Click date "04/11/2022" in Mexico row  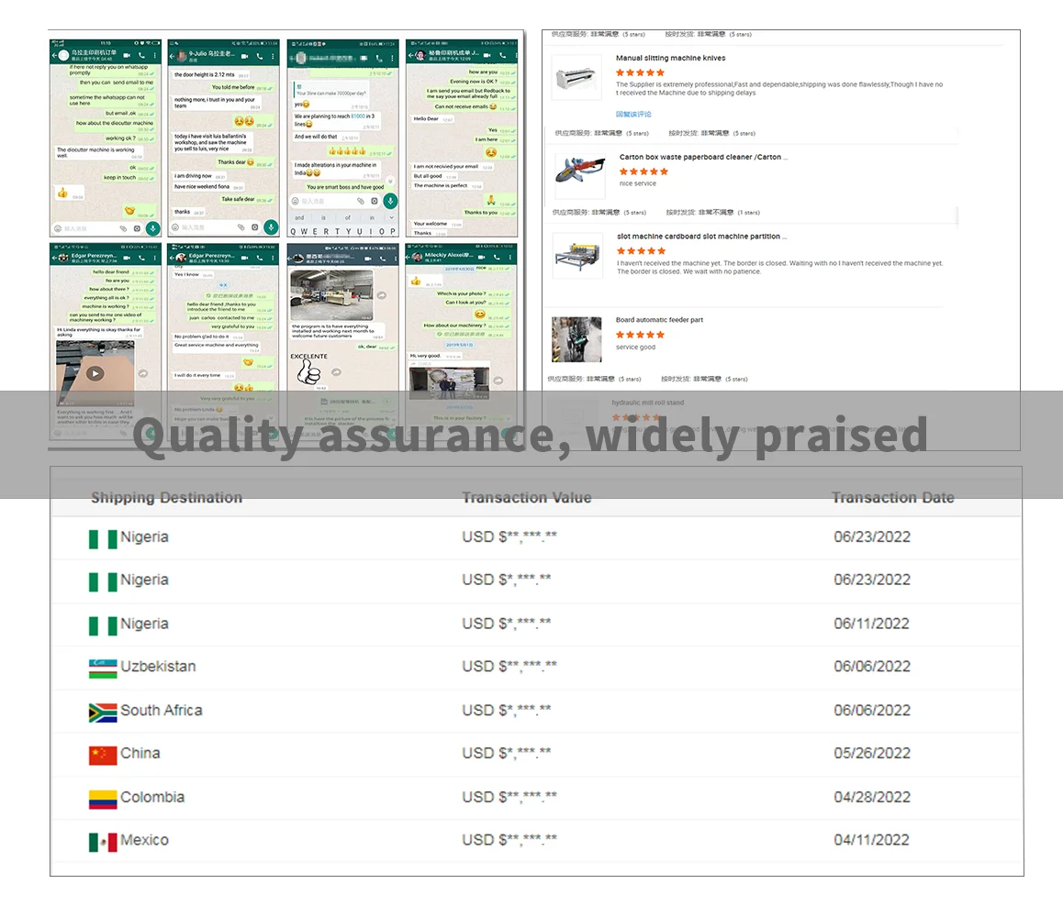(871, 840)
